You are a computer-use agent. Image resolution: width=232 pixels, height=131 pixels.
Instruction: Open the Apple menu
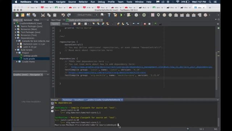16,2
